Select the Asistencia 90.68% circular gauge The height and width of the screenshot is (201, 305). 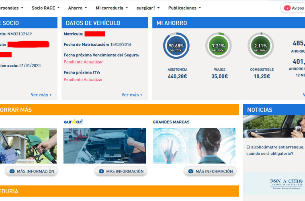176,46
